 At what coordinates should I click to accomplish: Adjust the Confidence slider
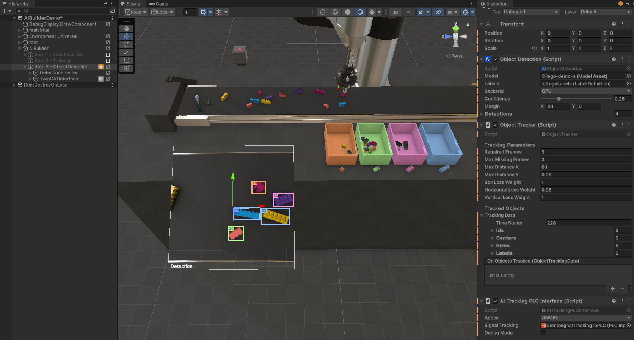(x=559, y=99)
